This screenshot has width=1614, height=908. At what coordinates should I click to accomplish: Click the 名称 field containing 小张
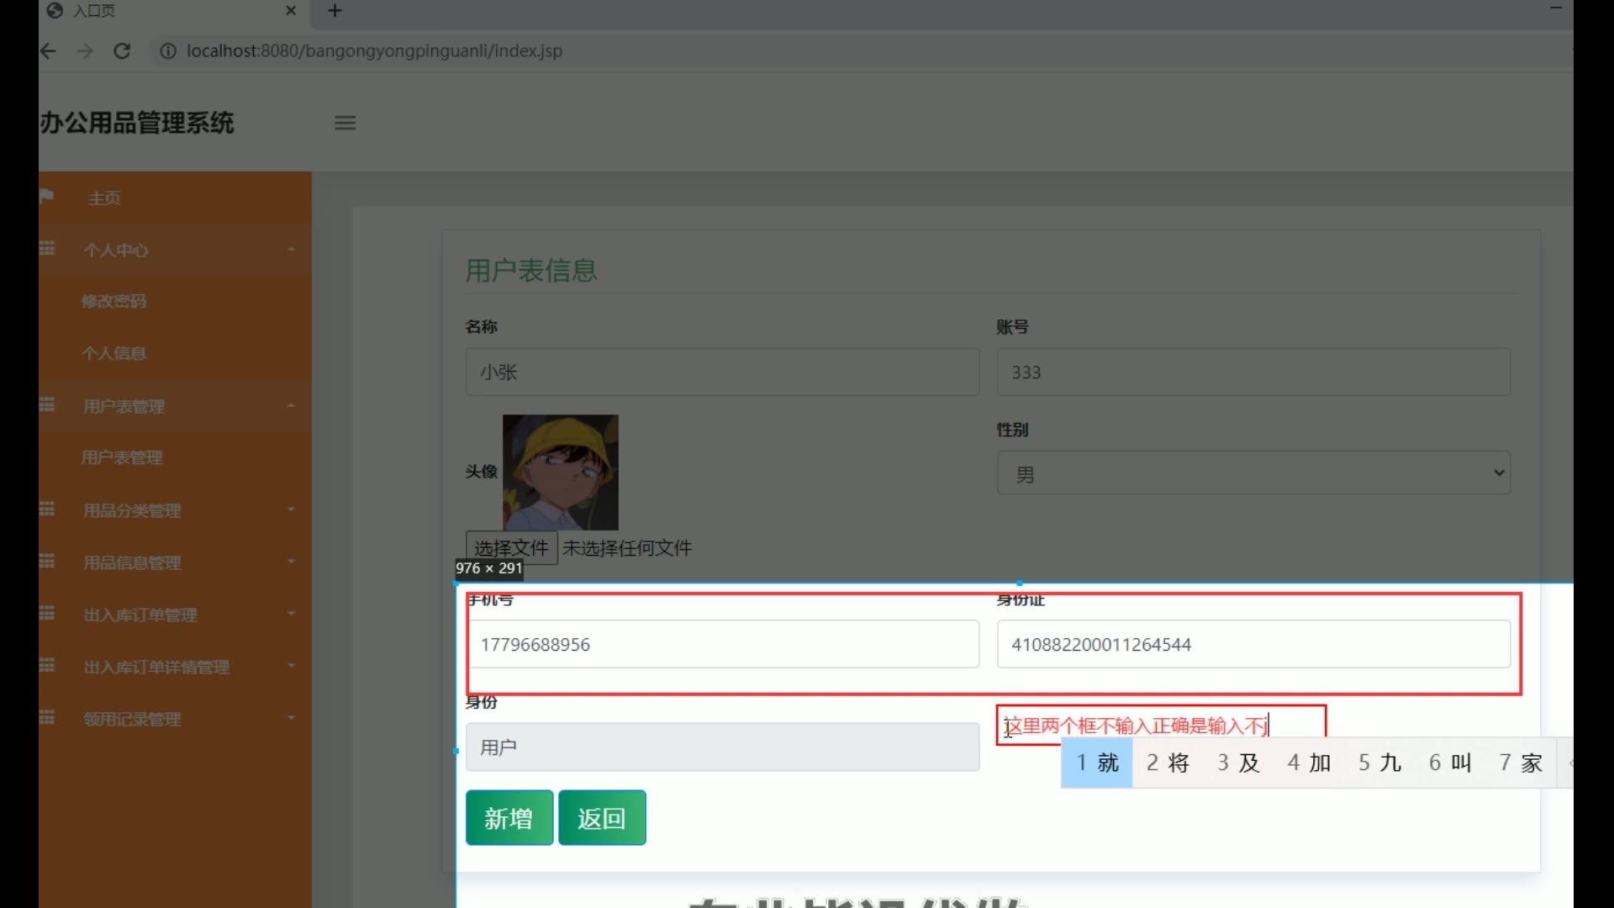pyautogui.click(x=722, y=372)
